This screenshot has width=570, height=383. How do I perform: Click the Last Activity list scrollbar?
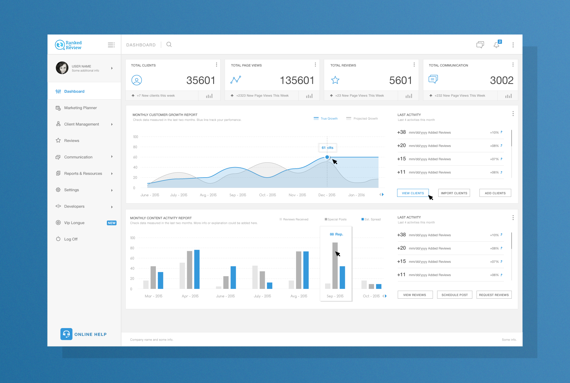[x=512, y=138]
